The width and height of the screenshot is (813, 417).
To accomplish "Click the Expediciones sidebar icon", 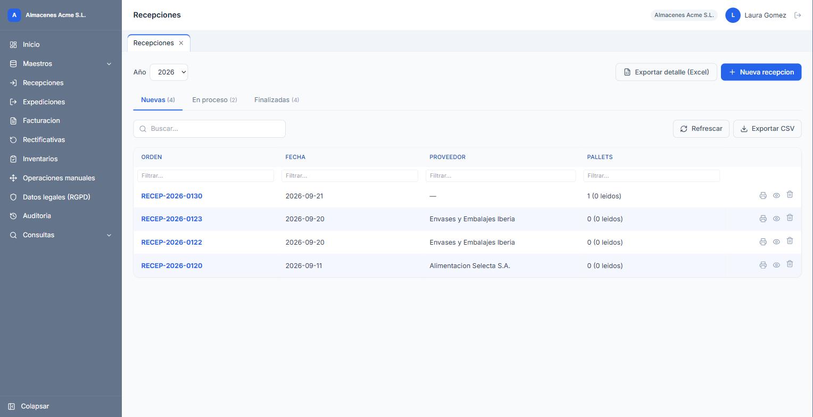I will click(13, 102).
